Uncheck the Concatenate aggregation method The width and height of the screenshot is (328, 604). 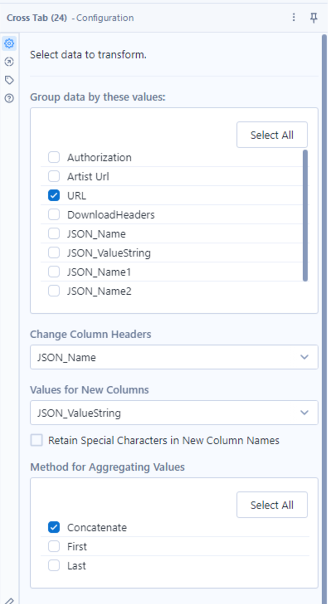pos(54,528)
